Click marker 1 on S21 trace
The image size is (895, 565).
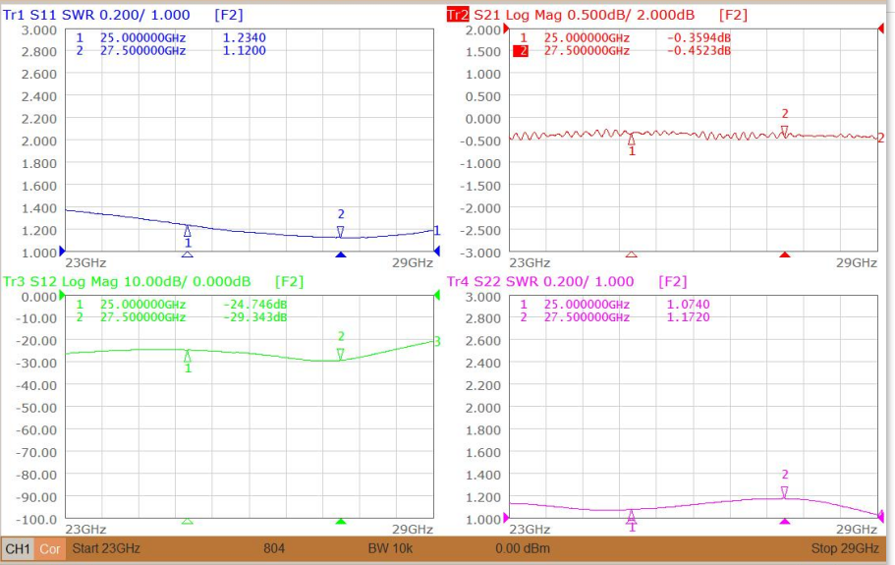[632, 140]
